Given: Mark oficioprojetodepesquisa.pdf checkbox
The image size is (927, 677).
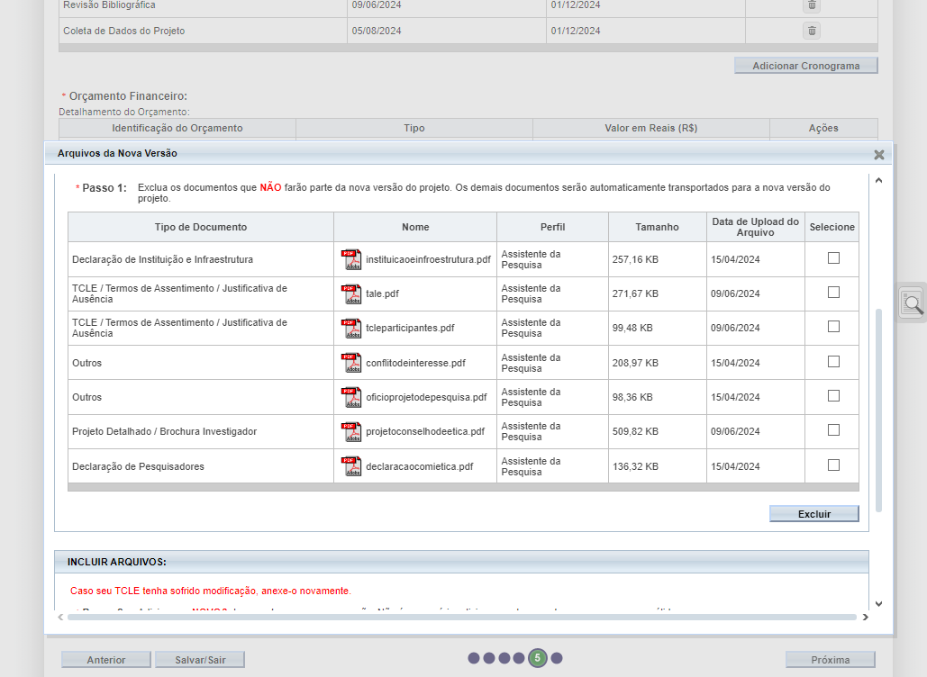Looking at the screenshot, I should 833,396.
